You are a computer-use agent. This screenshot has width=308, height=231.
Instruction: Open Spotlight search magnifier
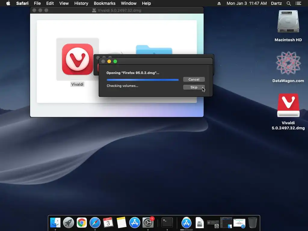point(288,3)
